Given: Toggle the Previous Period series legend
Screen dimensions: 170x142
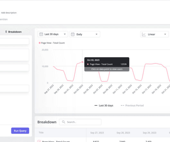Looking at the screenshot, I should pyautogui.click(x=132, y=105).
